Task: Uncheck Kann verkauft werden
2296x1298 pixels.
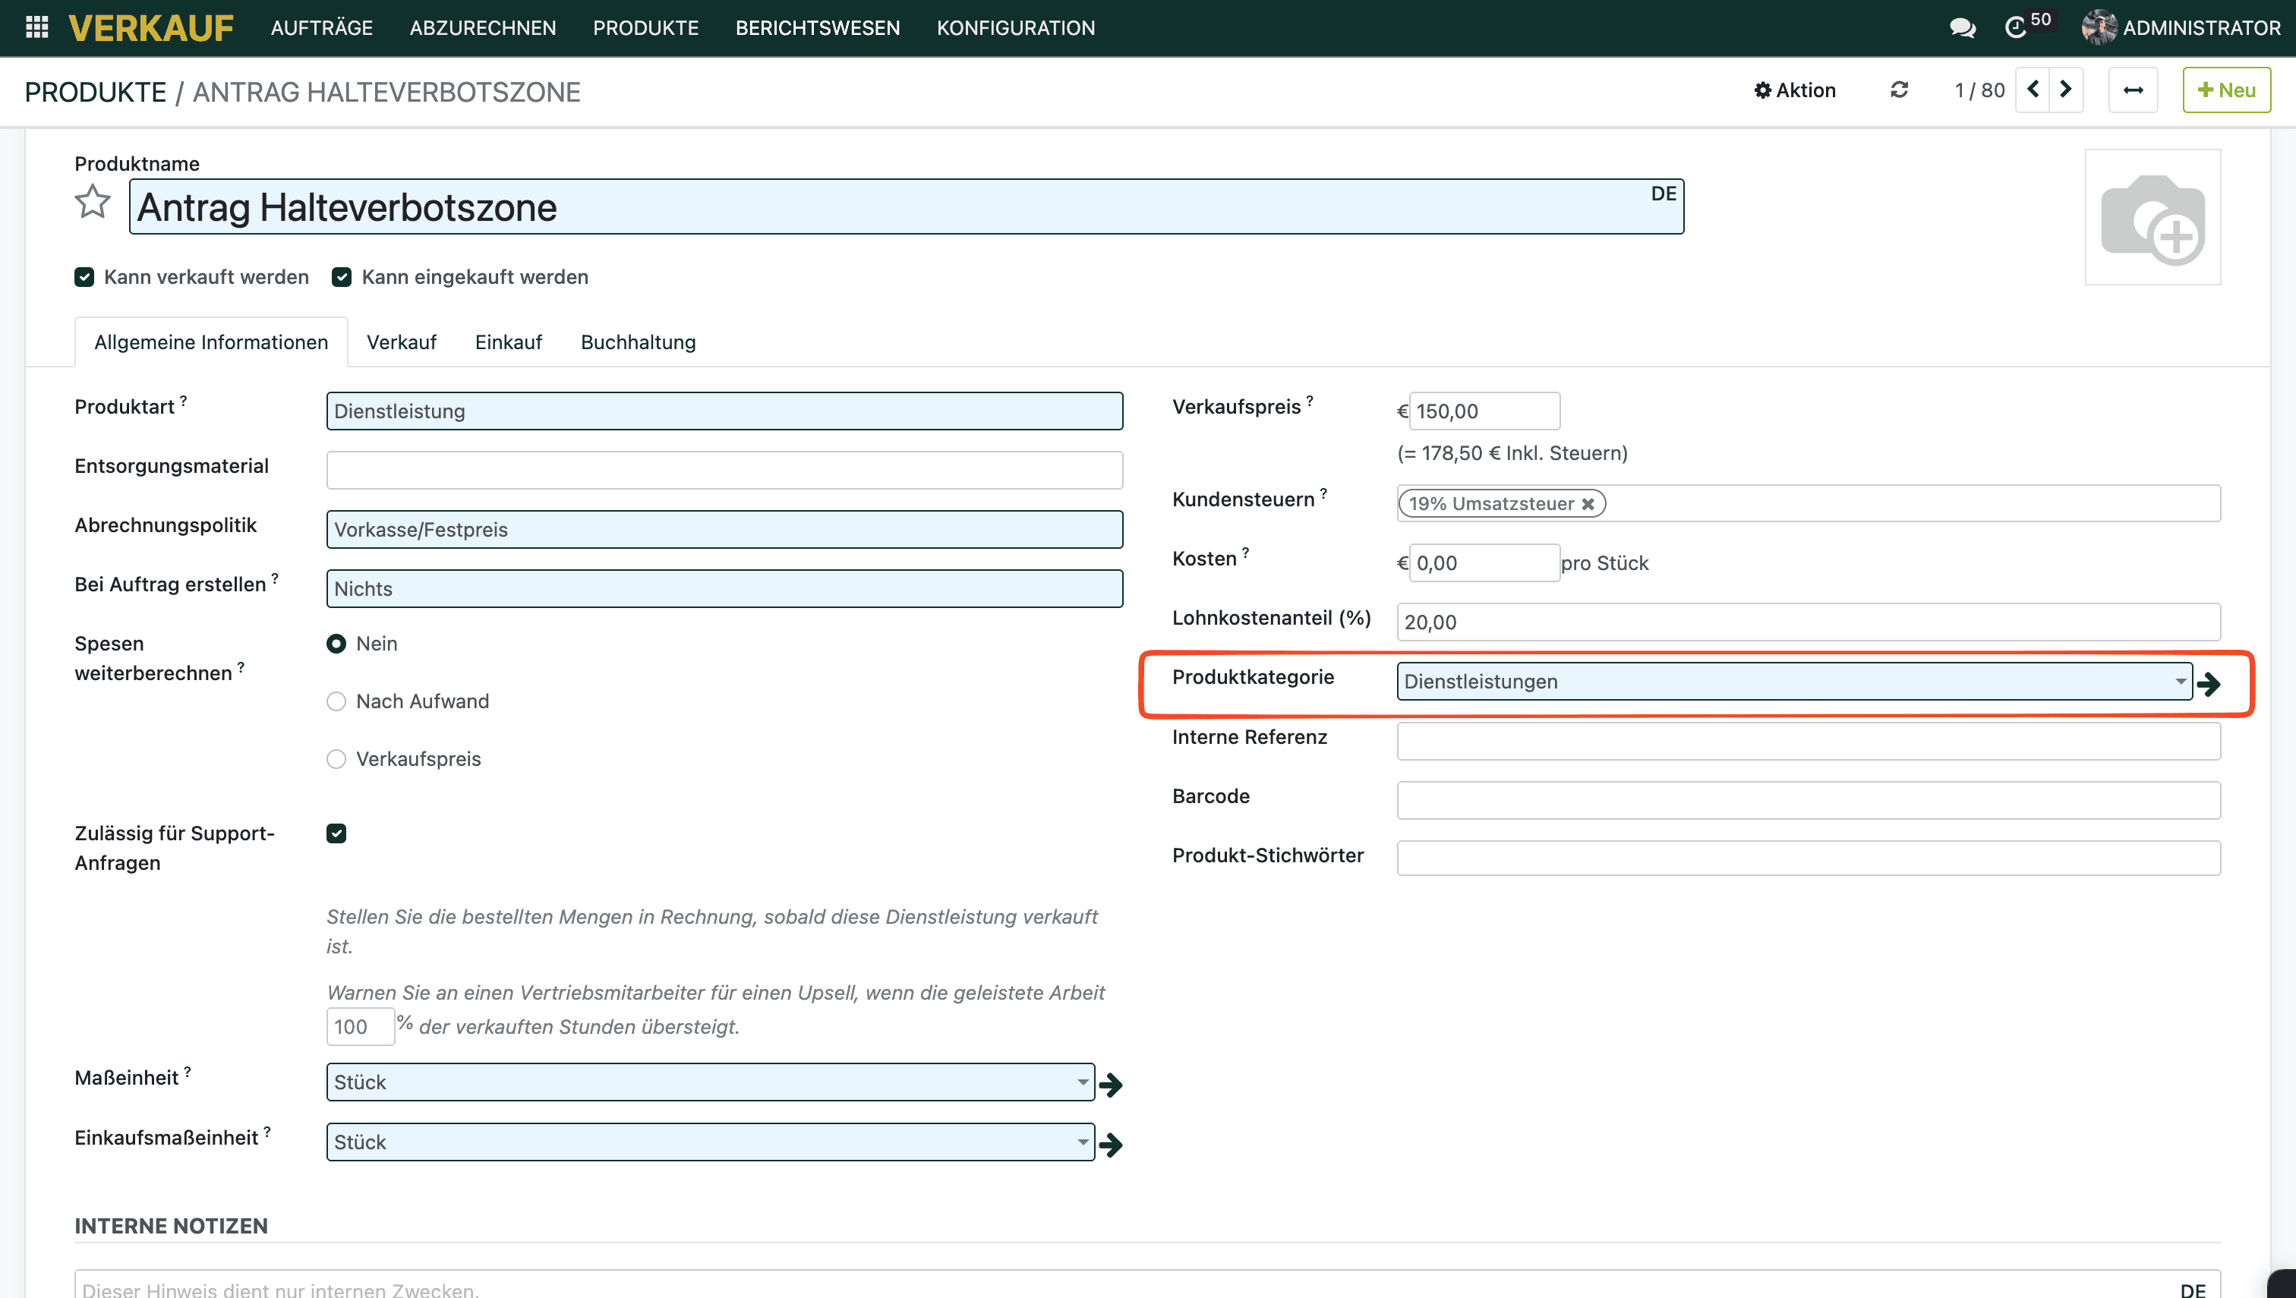Action: pos(85,277)
